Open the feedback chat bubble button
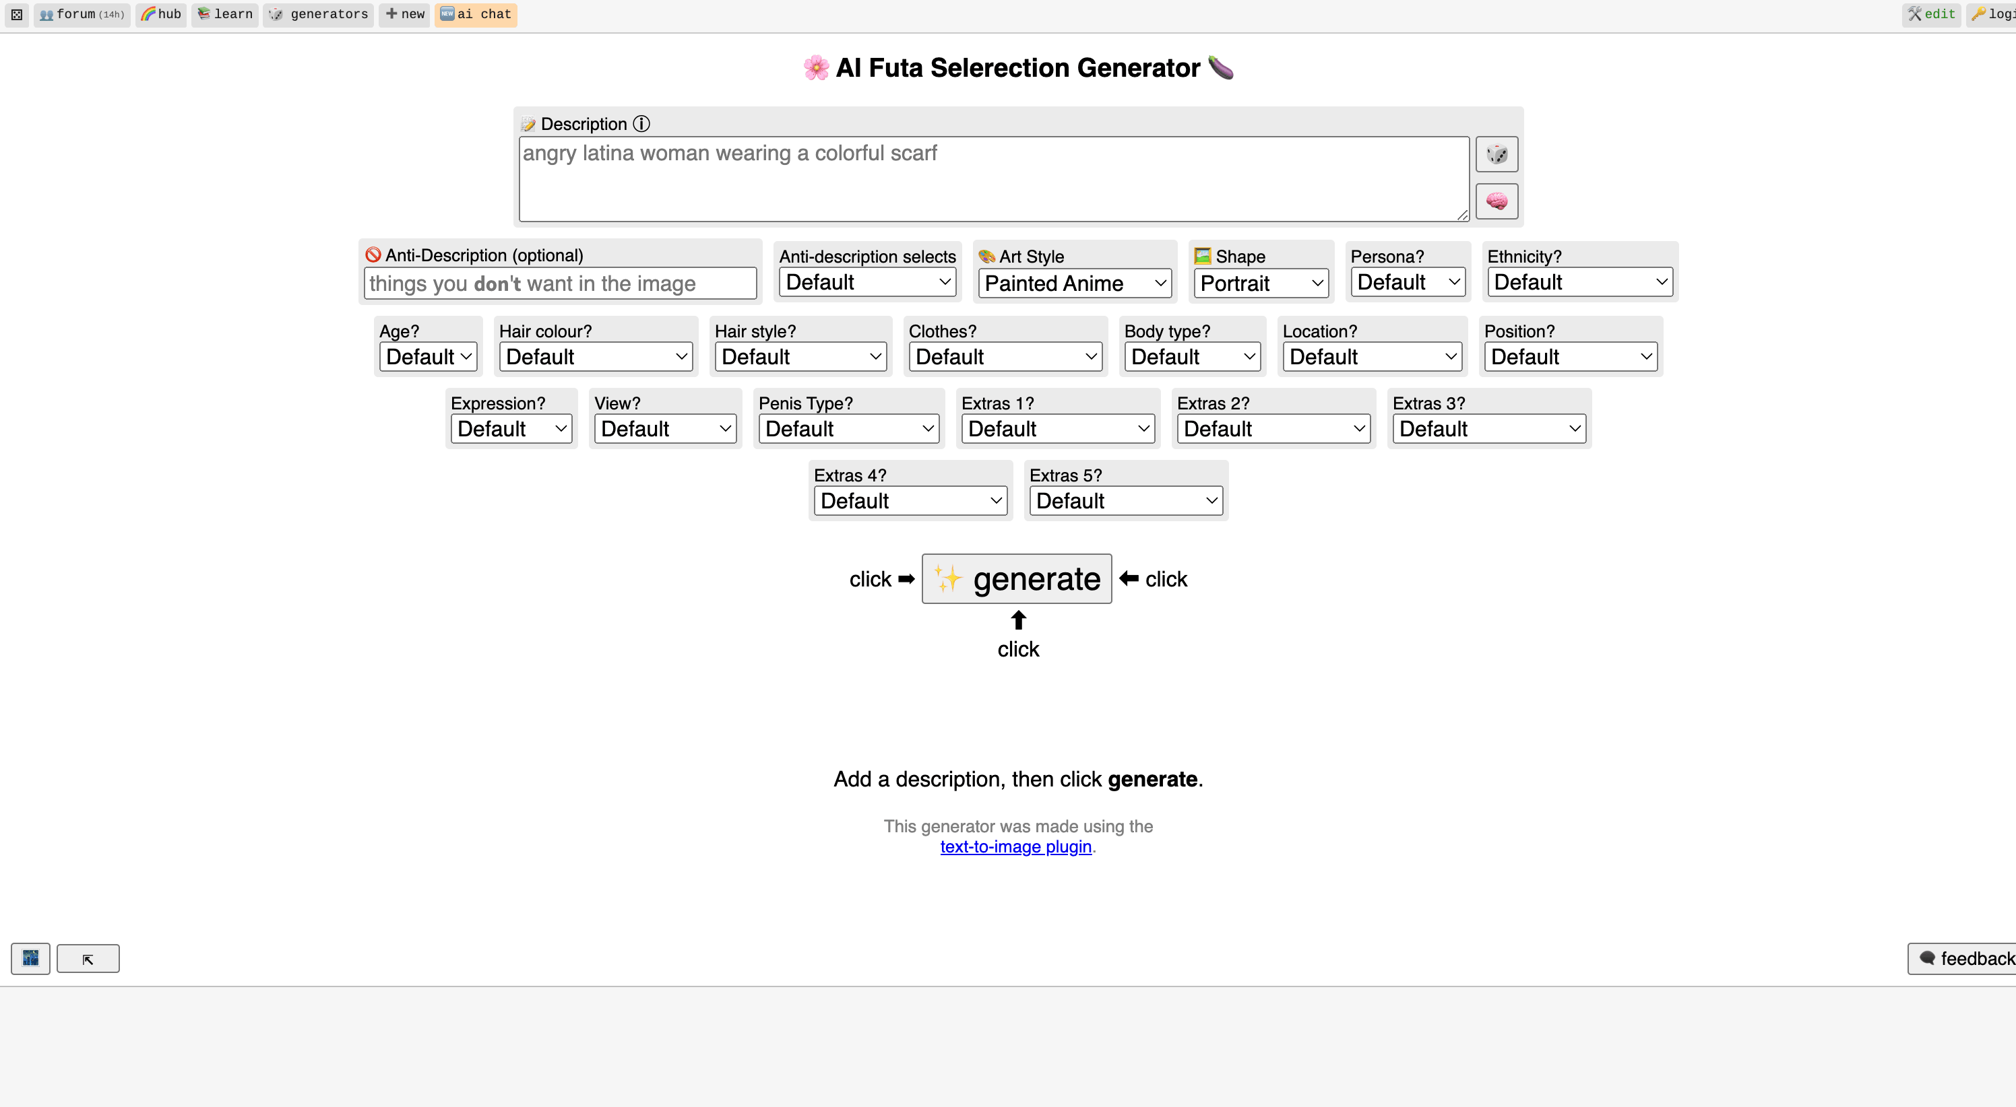Image resolution: width=2016 pixels, height=1107 pixels. pyautogui.click(x=1965, y=958)
